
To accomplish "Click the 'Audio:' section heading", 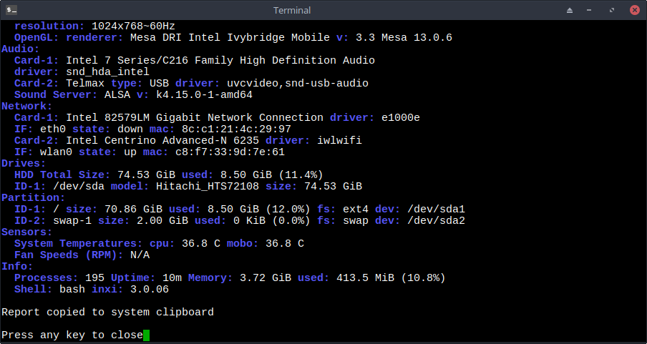I will point(20,49).
